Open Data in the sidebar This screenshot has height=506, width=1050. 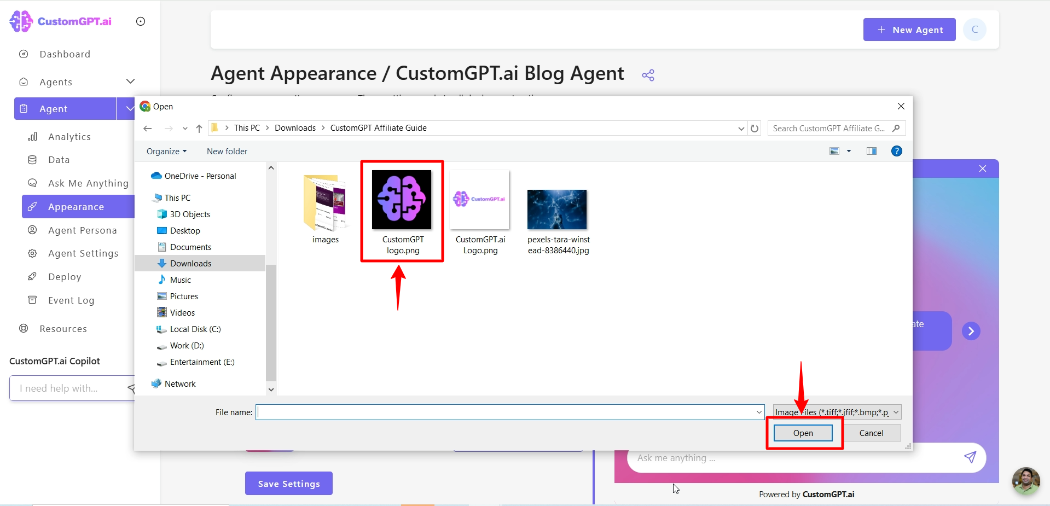tap(59, 160)
